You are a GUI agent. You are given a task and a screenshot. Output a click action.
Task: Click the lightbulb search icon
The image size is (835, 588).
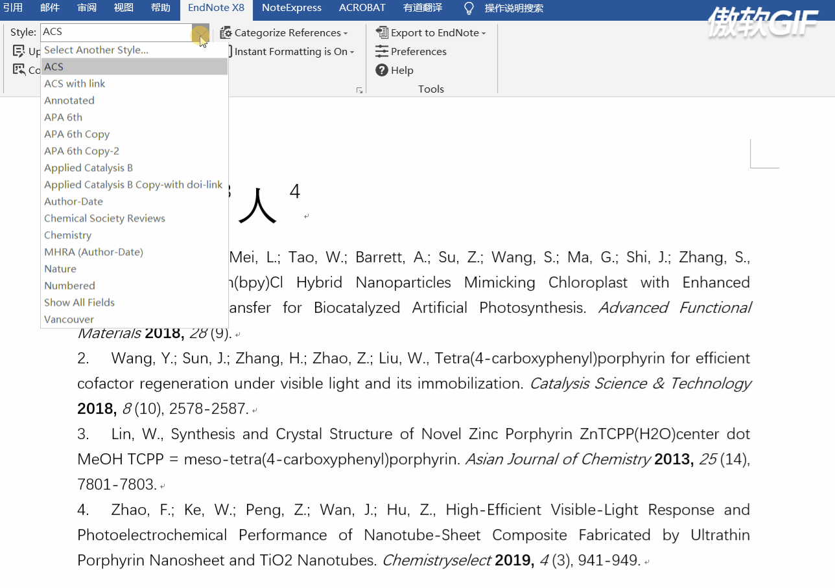pos(469,8)
